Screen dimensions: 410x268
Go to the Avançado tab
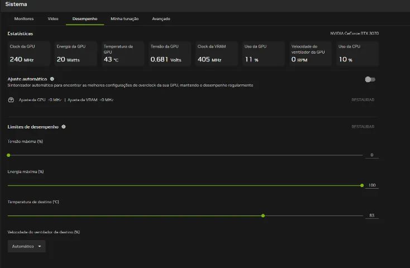[161, 19]
